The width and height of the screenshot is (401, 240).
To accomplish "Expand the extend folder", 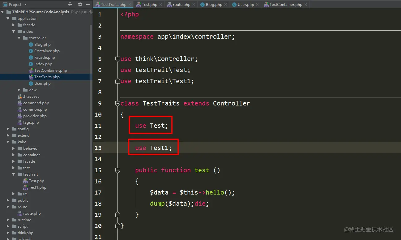I will tap(8, 135).
